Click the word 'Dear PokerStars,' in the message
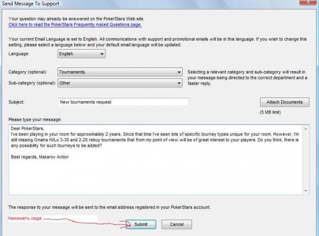This screenshot has height=236, width=319. click(27, 128)
